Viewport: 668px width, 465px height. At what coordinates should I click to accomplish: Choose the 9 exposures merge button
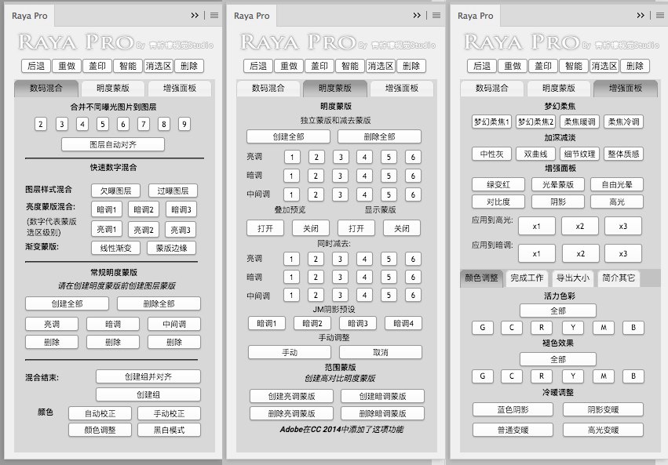pos(184,124)
